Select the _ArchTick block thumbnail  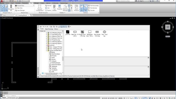(x=68, y=33)
